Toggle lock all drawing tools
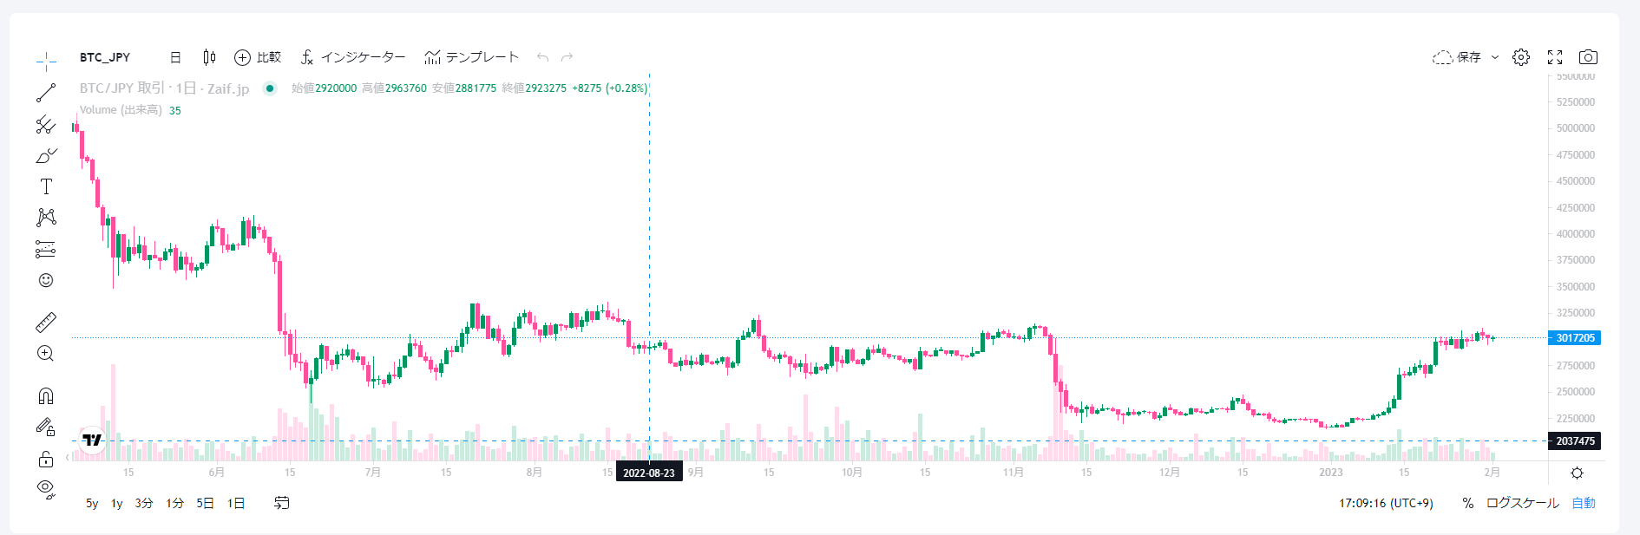 [46, 459]
